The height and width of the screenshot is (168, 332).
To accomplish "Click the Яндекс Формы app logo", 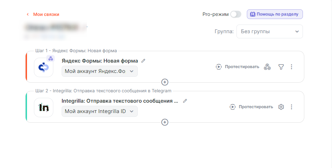I will pos(44,67).
